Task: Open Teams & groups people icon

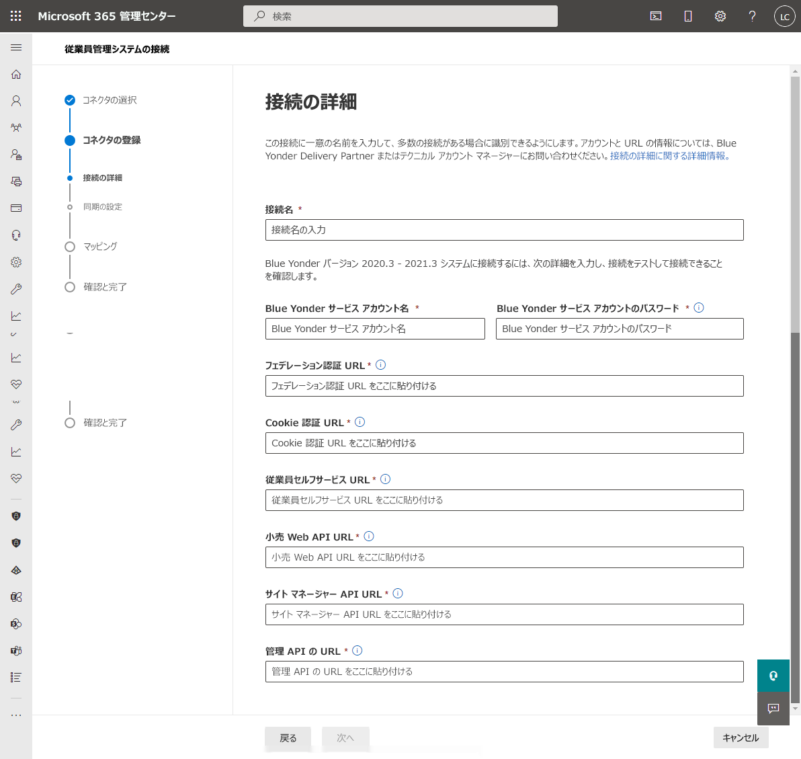Action: [x=16, y=128]
